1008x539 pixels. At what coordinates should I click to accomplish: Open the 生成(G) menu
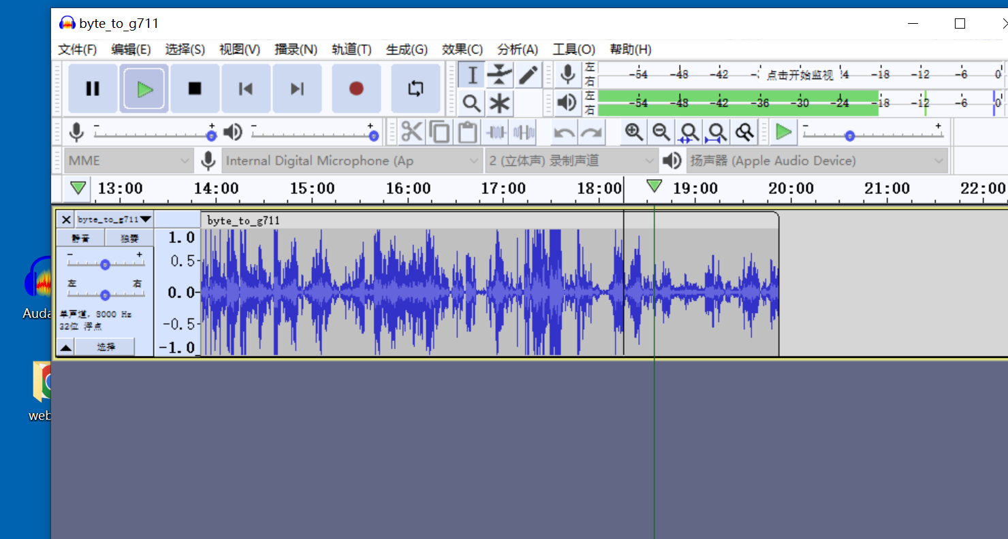407,49
